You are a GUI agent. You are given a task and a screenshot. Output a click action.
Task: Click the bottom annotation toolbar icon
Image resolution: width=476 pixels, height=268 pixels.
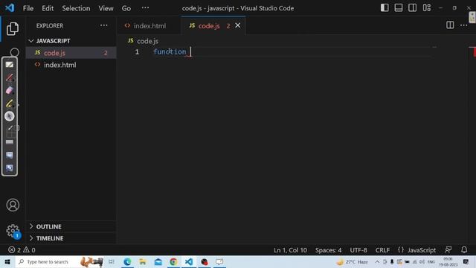click(10, 168)
